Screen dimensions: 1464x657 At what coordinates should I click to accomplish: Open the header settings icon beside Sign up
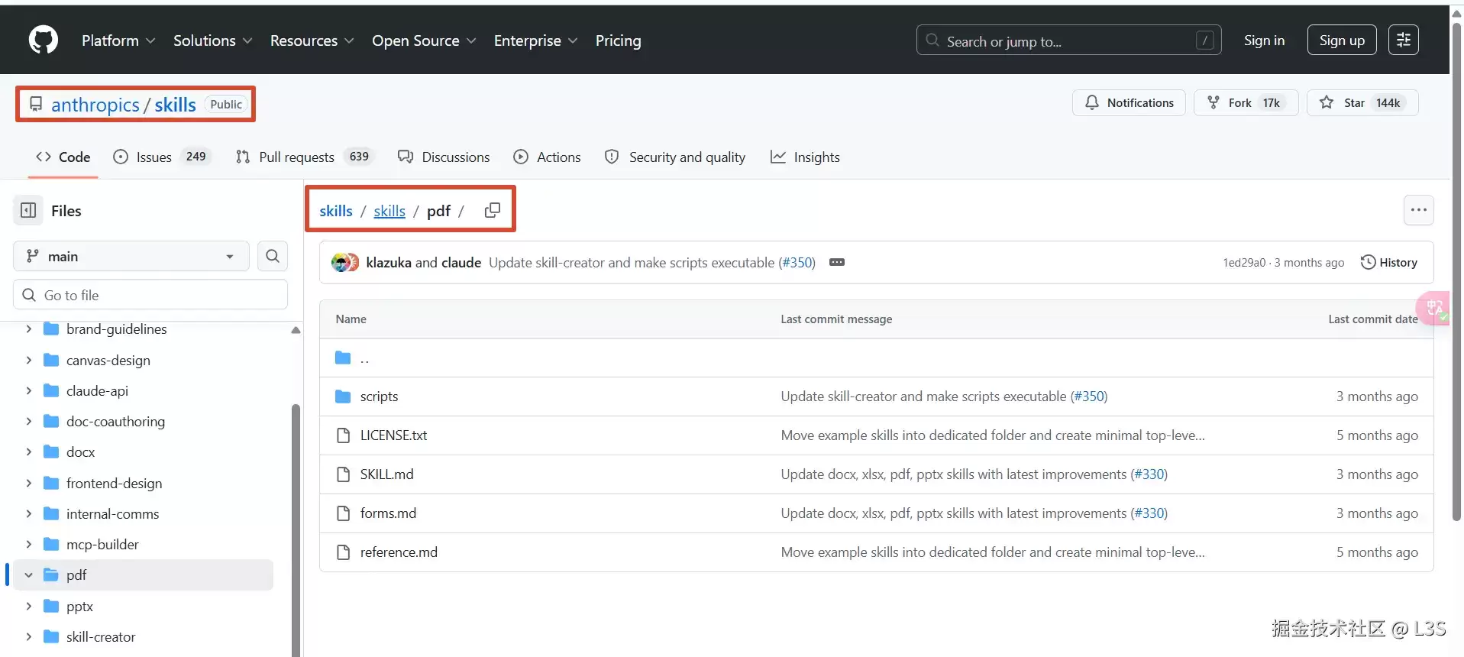click(1404, 40)
